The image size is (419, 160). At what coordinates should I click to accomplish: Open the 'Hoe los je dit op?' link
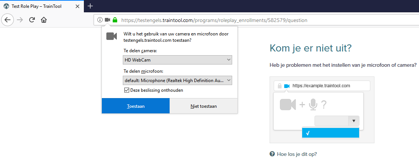click(297, 154)
